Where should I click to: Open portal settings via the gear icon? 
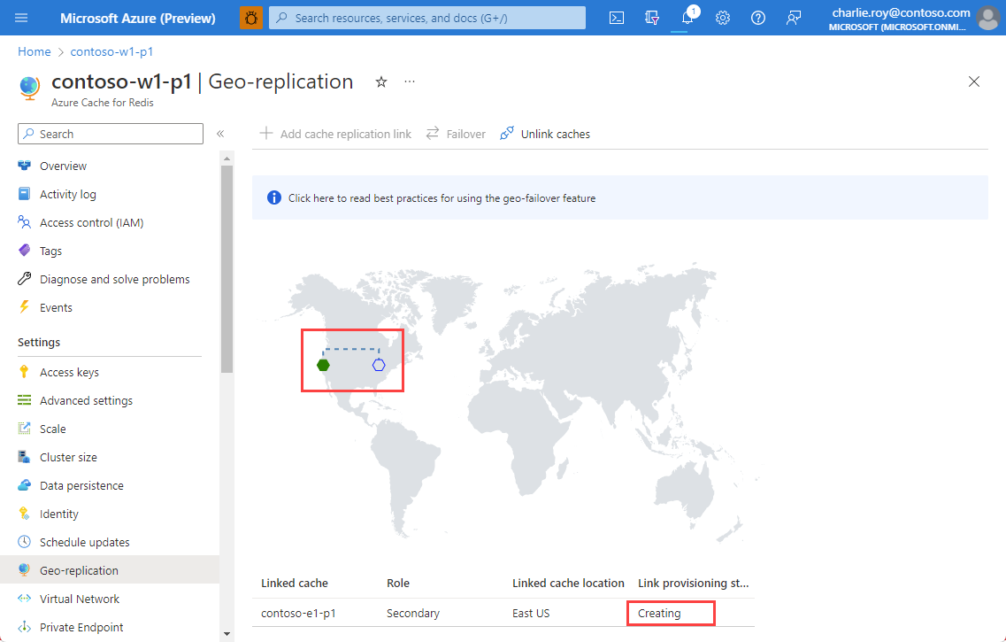point(723,18)
